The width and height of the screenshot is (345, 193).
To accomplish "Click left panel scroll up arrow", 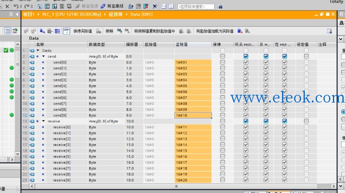I will coord(18,44).
